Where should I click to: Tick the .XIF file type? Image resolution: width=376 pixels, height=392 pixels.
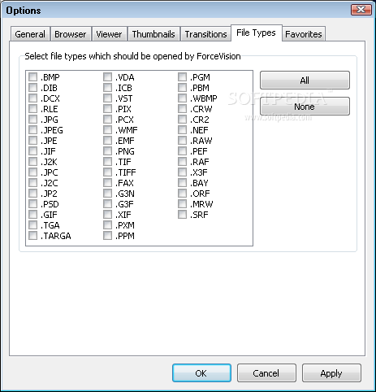[x=107, y=215]
